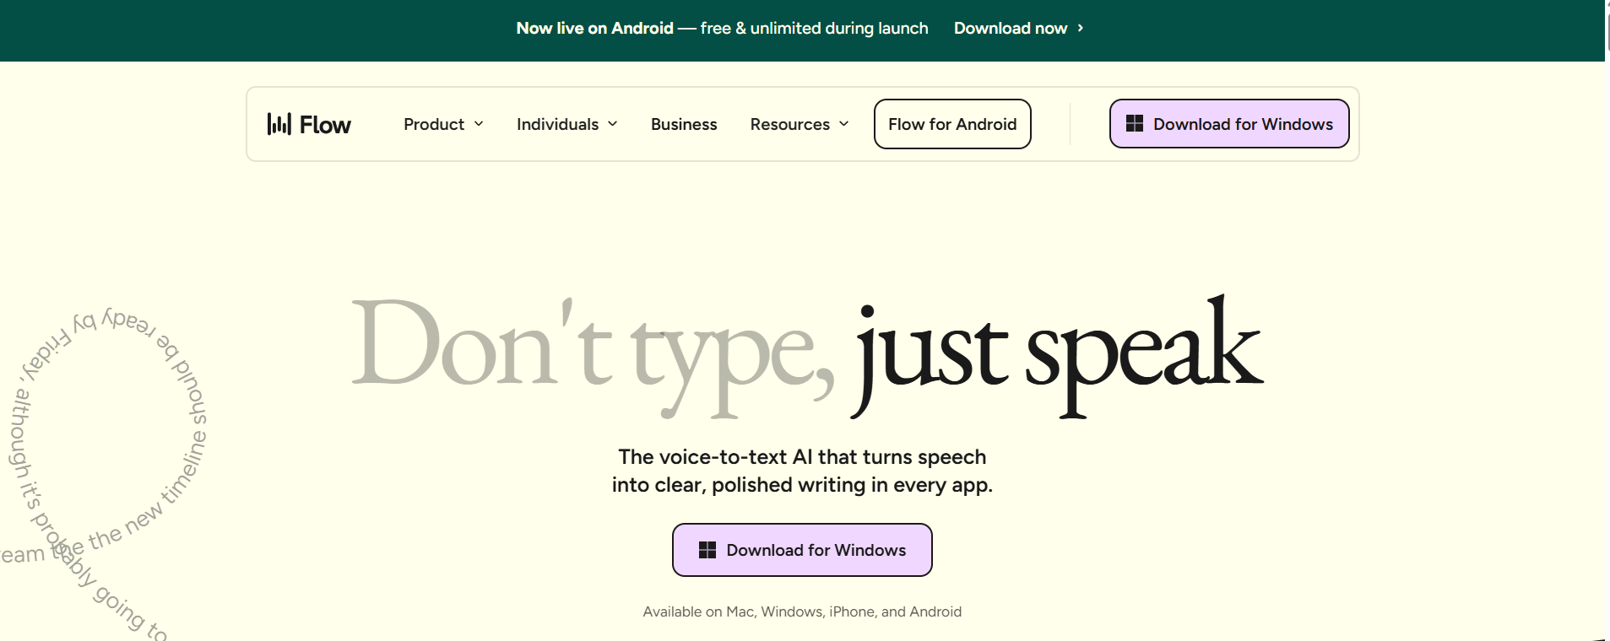The image size is (1610, 641).
Task: Open the Product menu
Action: tap(434, 124)
